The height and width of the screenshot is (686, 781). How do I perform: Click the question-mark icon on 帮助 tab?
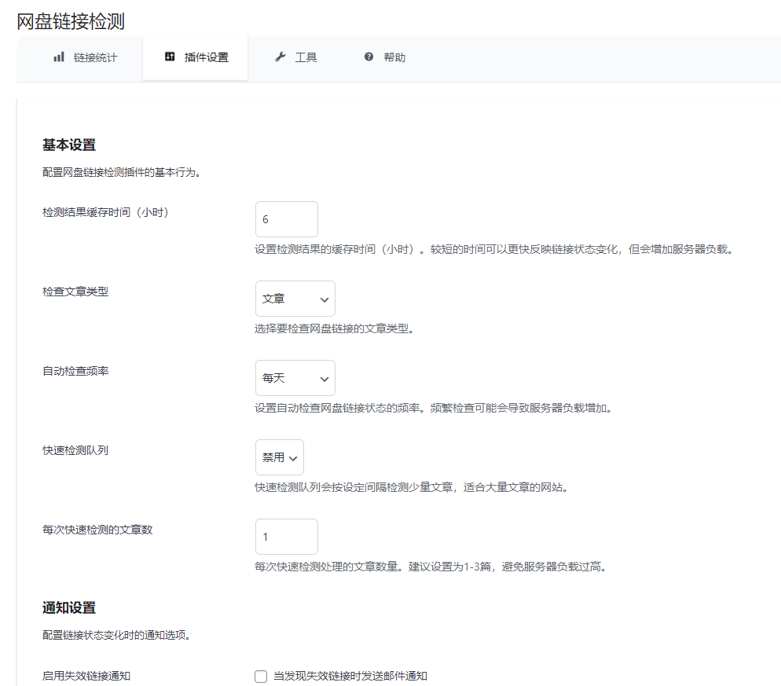click(367, 57)
